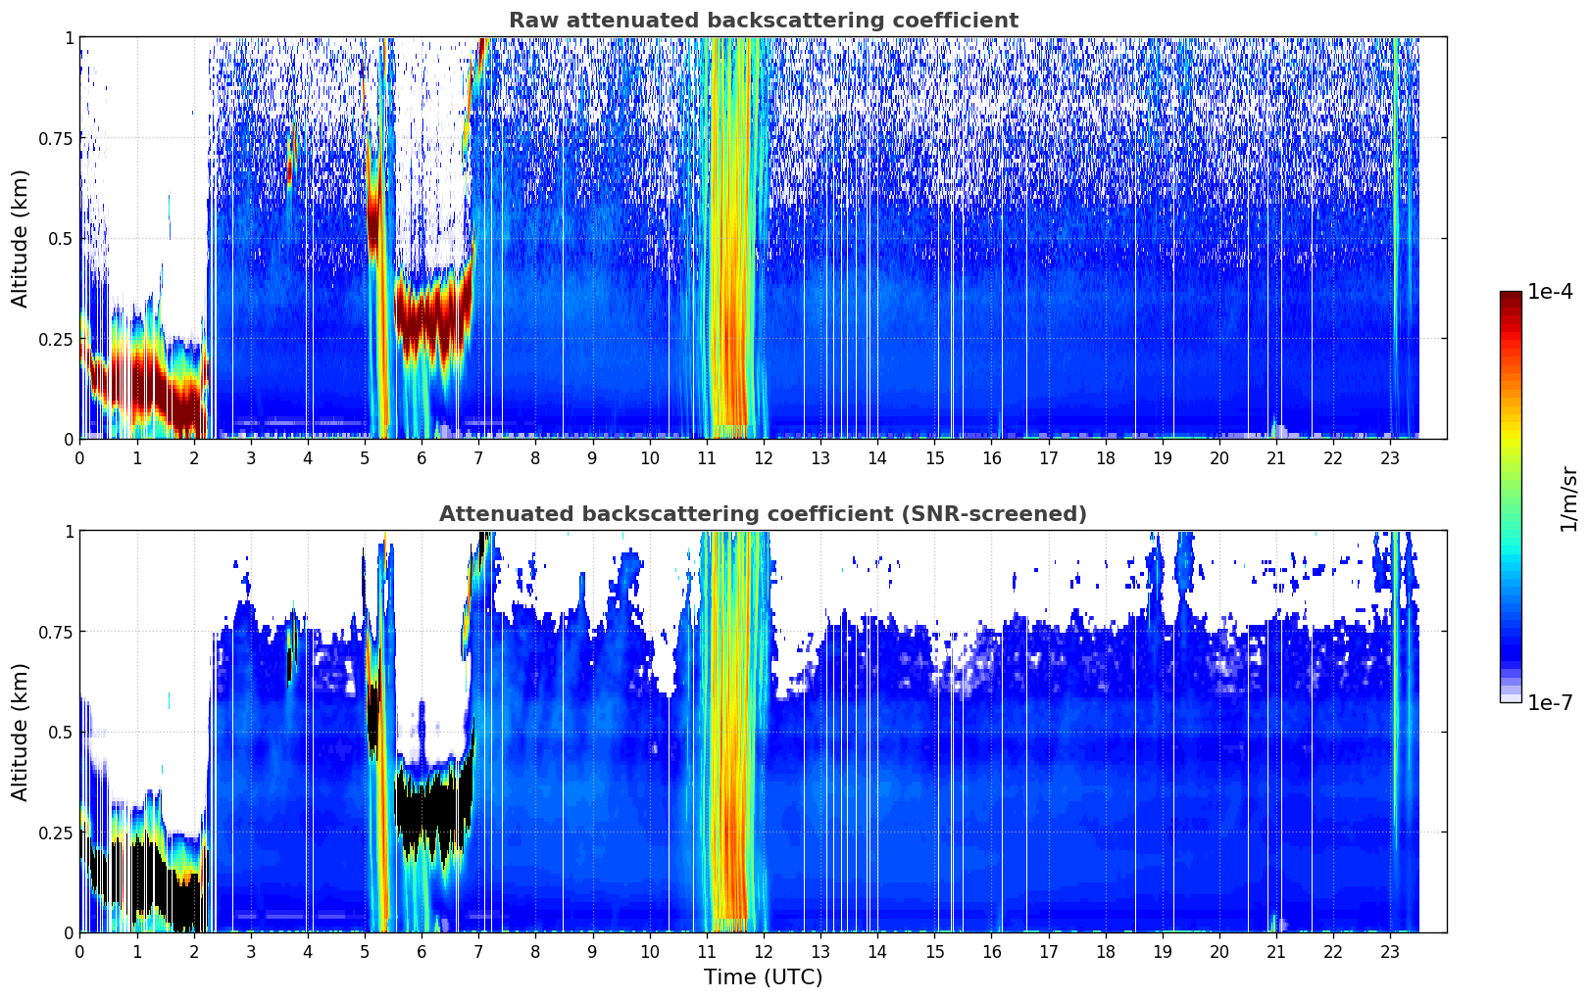Click "Altitude (km)" label of the top plot
1589x999 pixels.
click(21, 238)
